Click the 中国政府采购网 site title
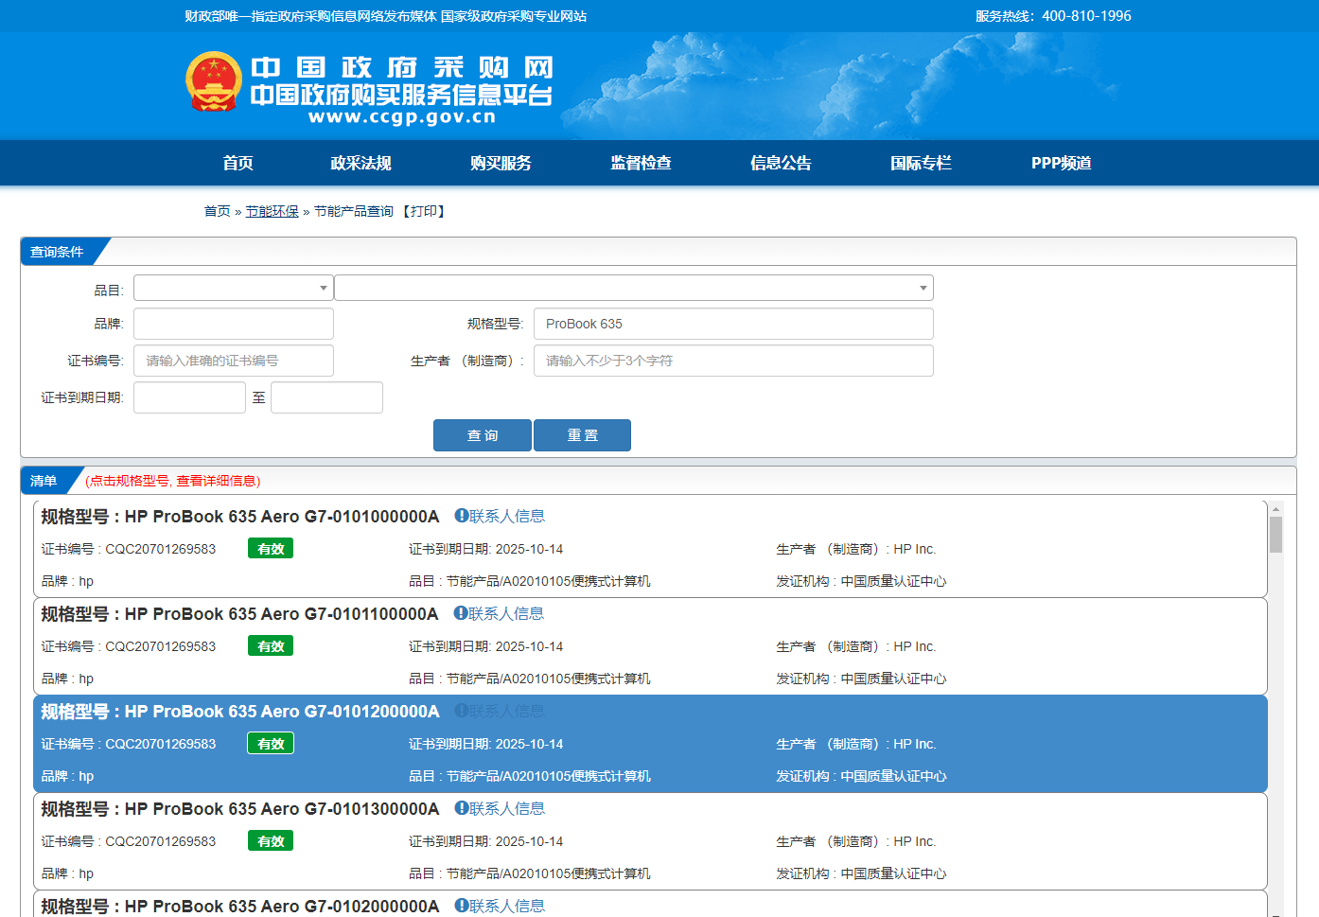The width and height of the screenshot is (1319, 917). [x=402, y=67]
